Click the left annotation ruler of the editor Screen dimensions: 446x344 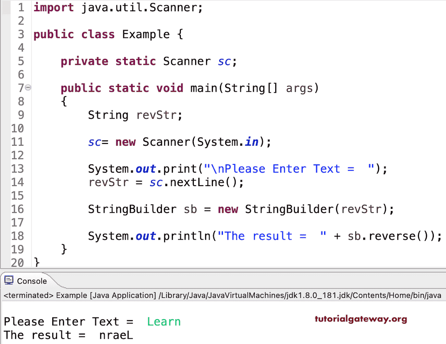pos(4,130)
